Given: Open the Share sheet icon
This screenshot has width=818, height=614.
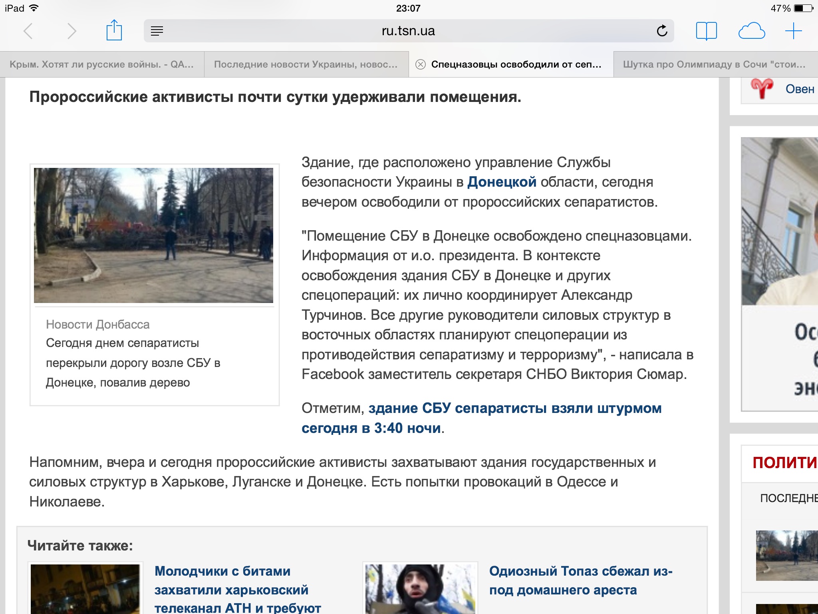Looking at the screenshot, I should click(x=114, y=30).
